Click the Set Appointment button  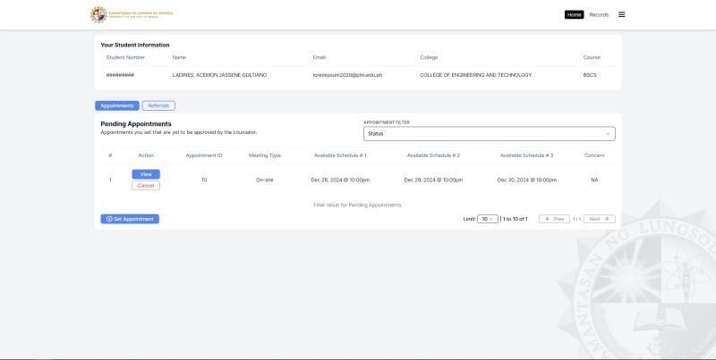[x=130, y=219]
